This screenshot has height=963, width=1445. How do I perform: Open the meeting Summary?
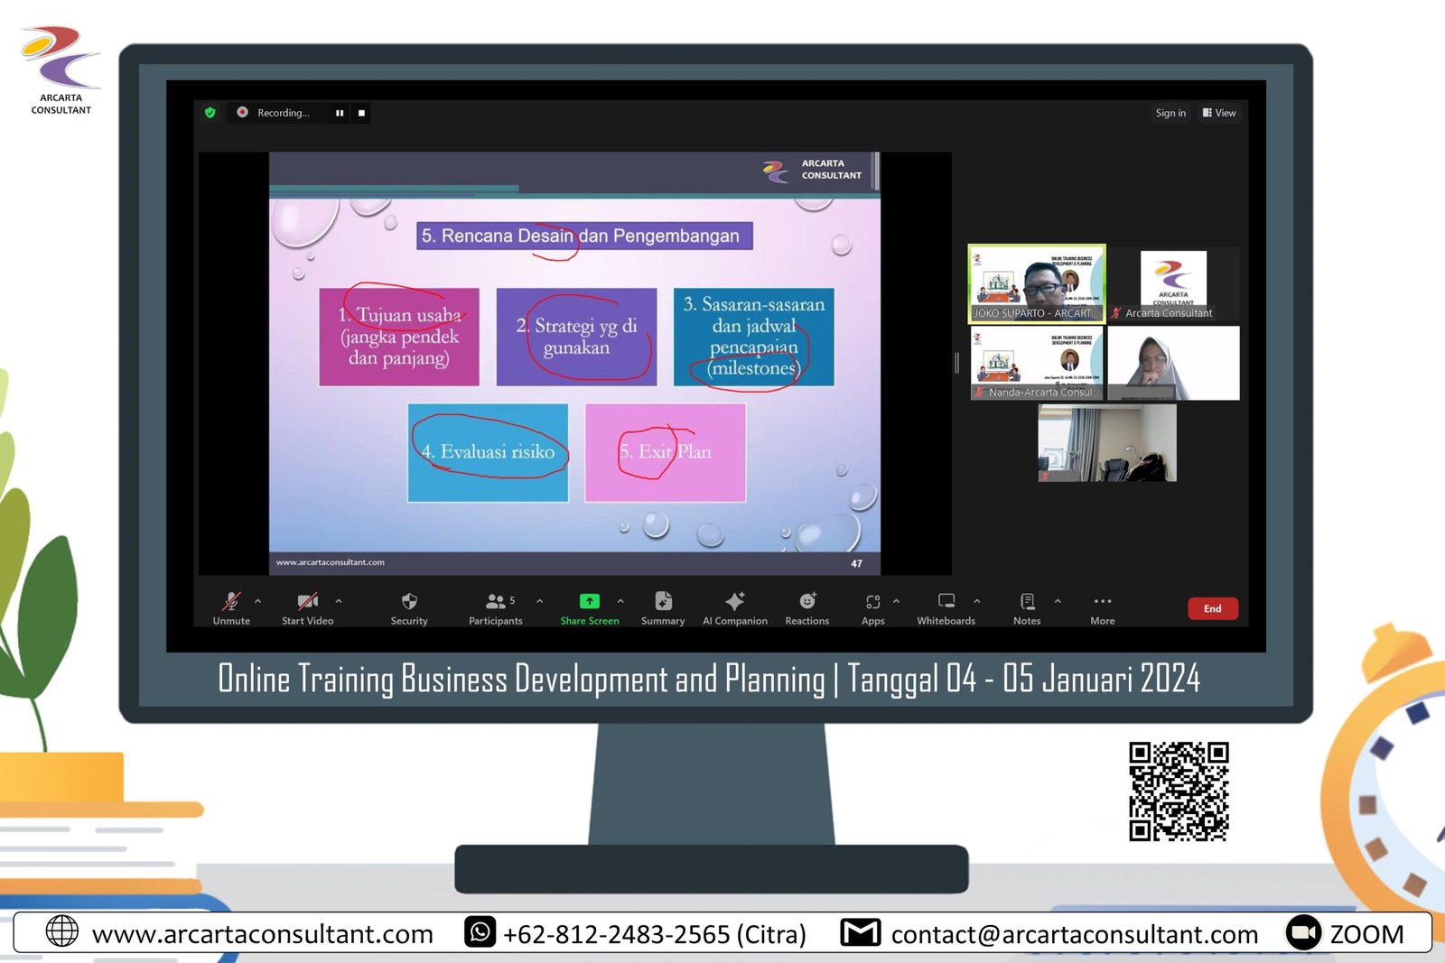click(x=663, y=602)
